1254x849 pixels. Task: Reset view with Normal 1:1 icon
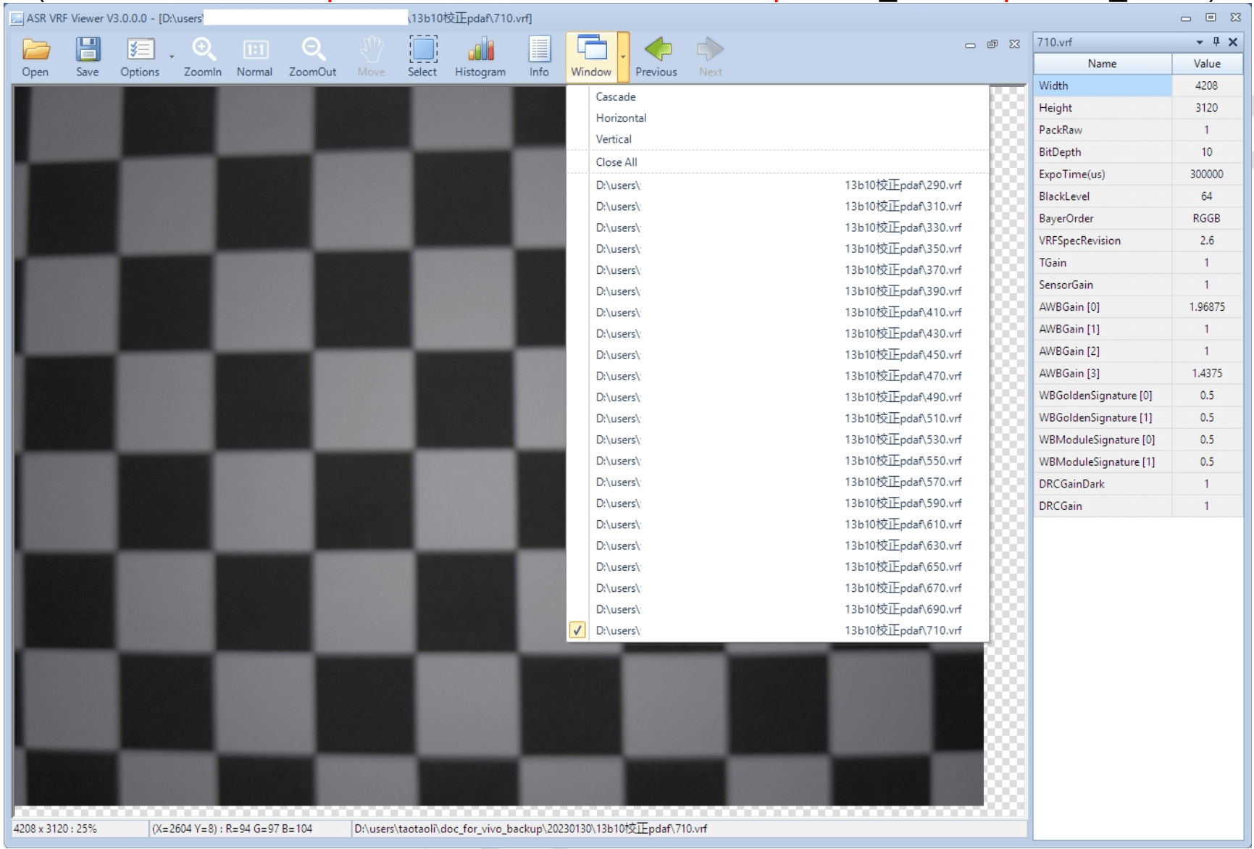click(254, 50)
